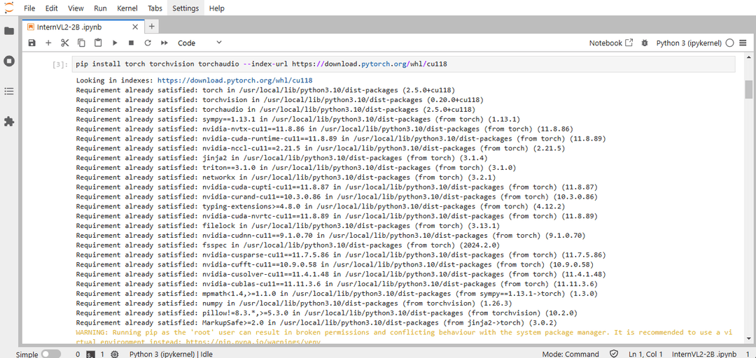
Task: Open the Settings menu
Action: click(x=185, y=8)
